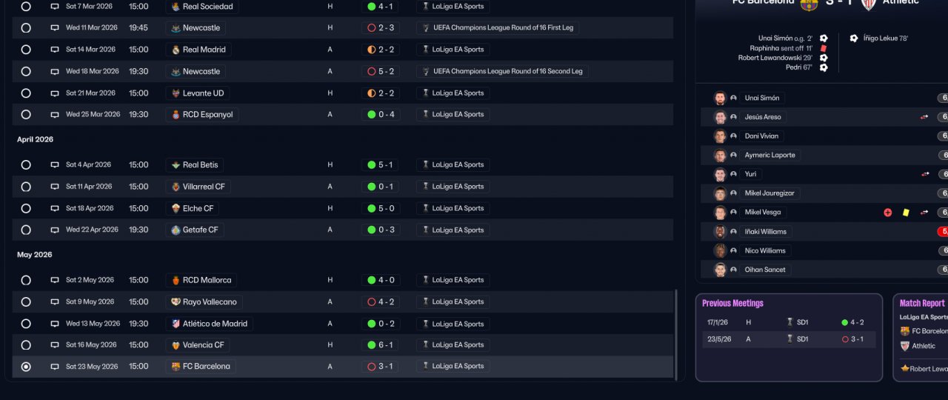Click the goal icon beside Iñigo Lekue 78'

click(x=854, y=39)
